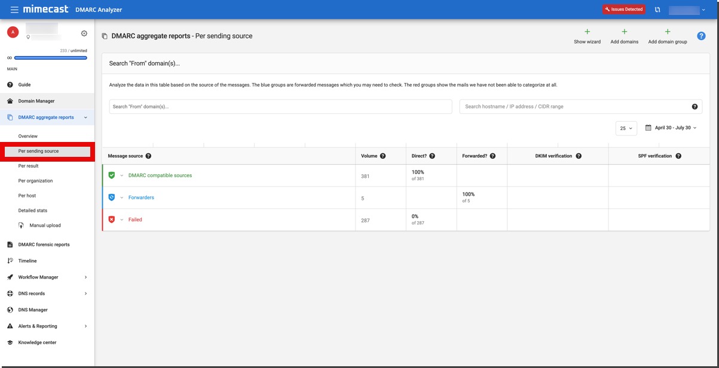Click the Volume value 287
This screenshot has width=719, height=368.
click(366, 220)
